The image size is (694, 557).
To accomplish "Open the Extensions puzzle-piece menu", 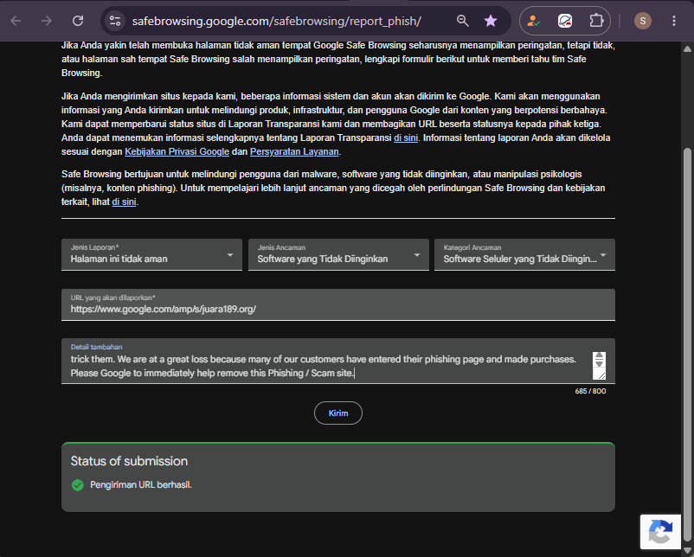I will (596, 21).
